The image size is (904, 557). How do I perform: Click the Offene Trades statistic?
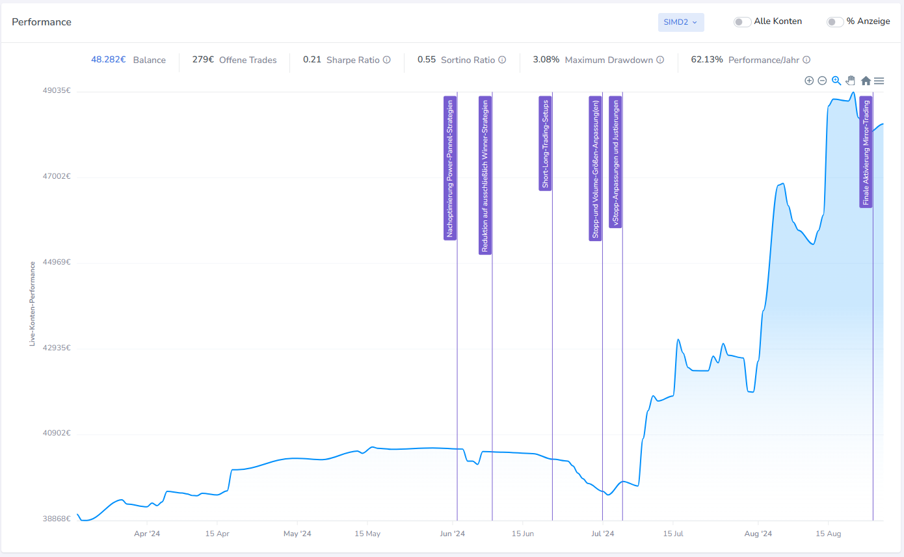pos(234,60)
